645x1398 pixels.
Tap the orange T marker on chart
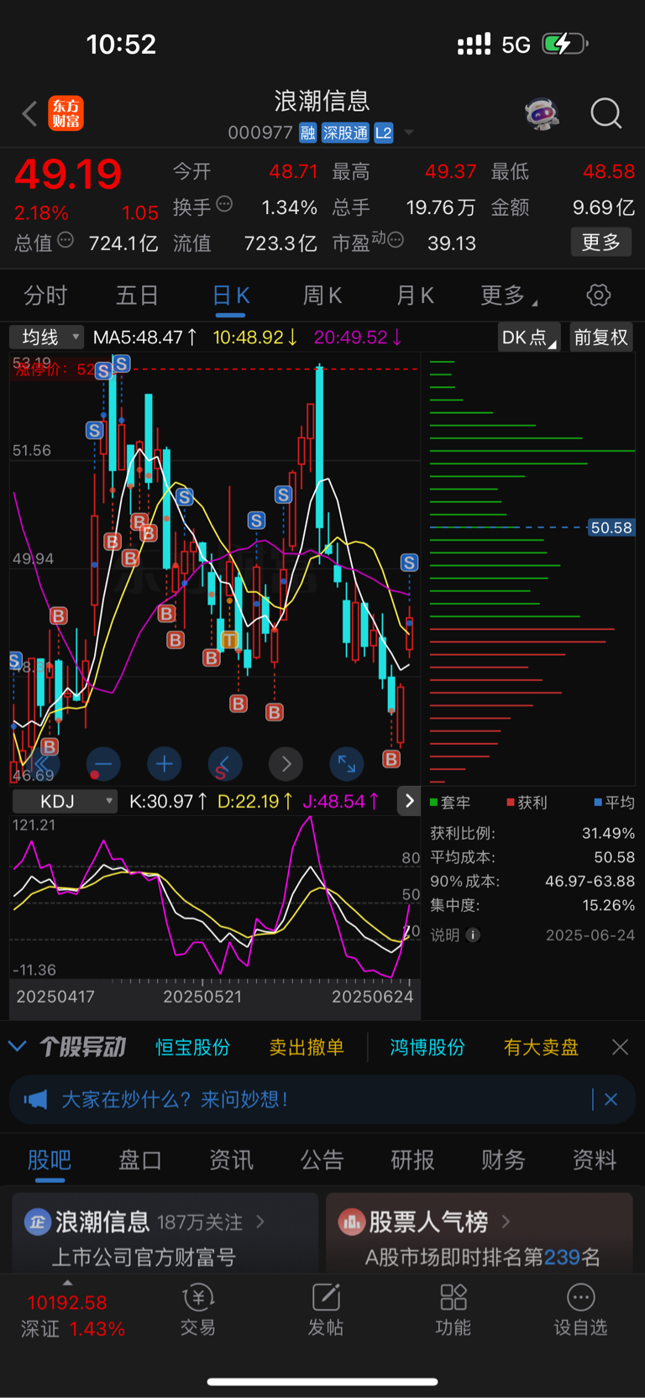[x=228, y=641]
